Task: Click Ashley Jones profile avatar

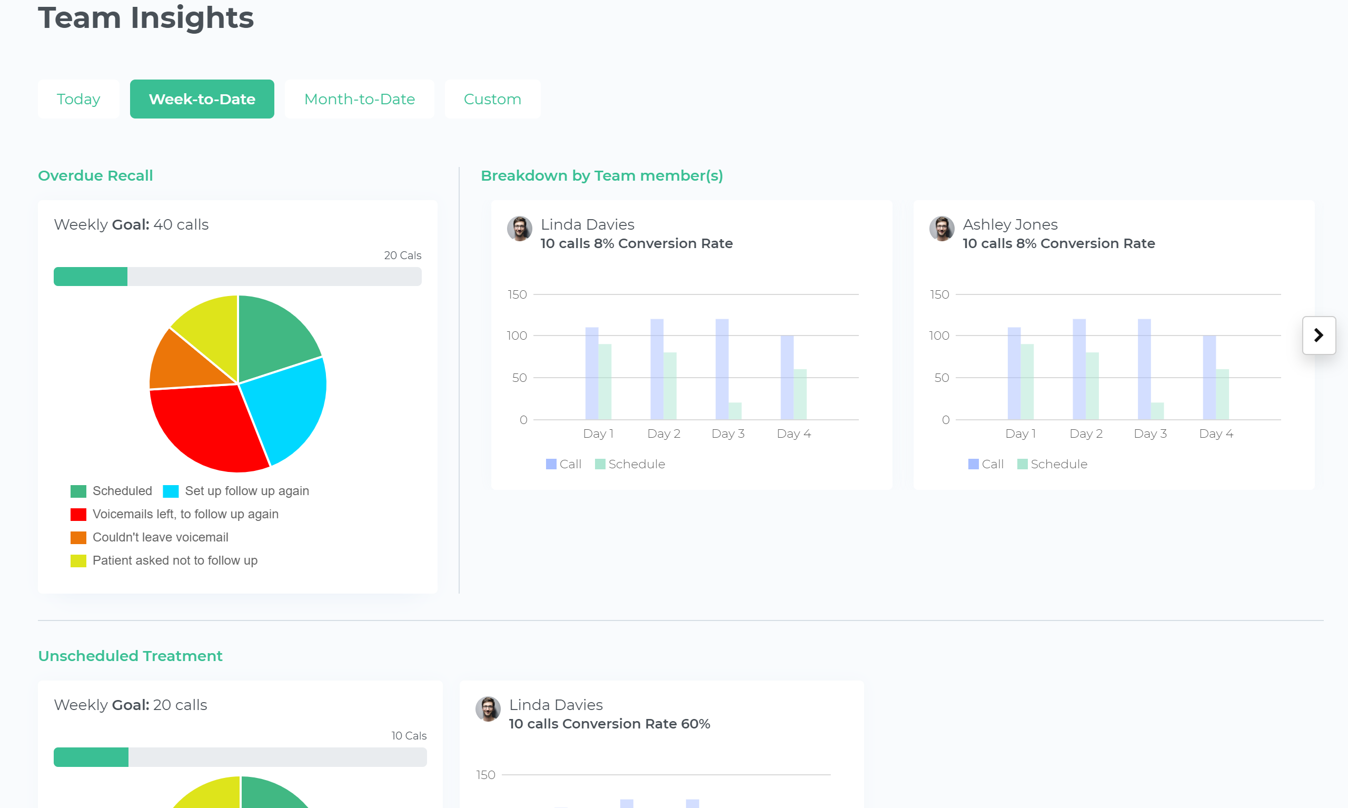Action: point(941,229)
